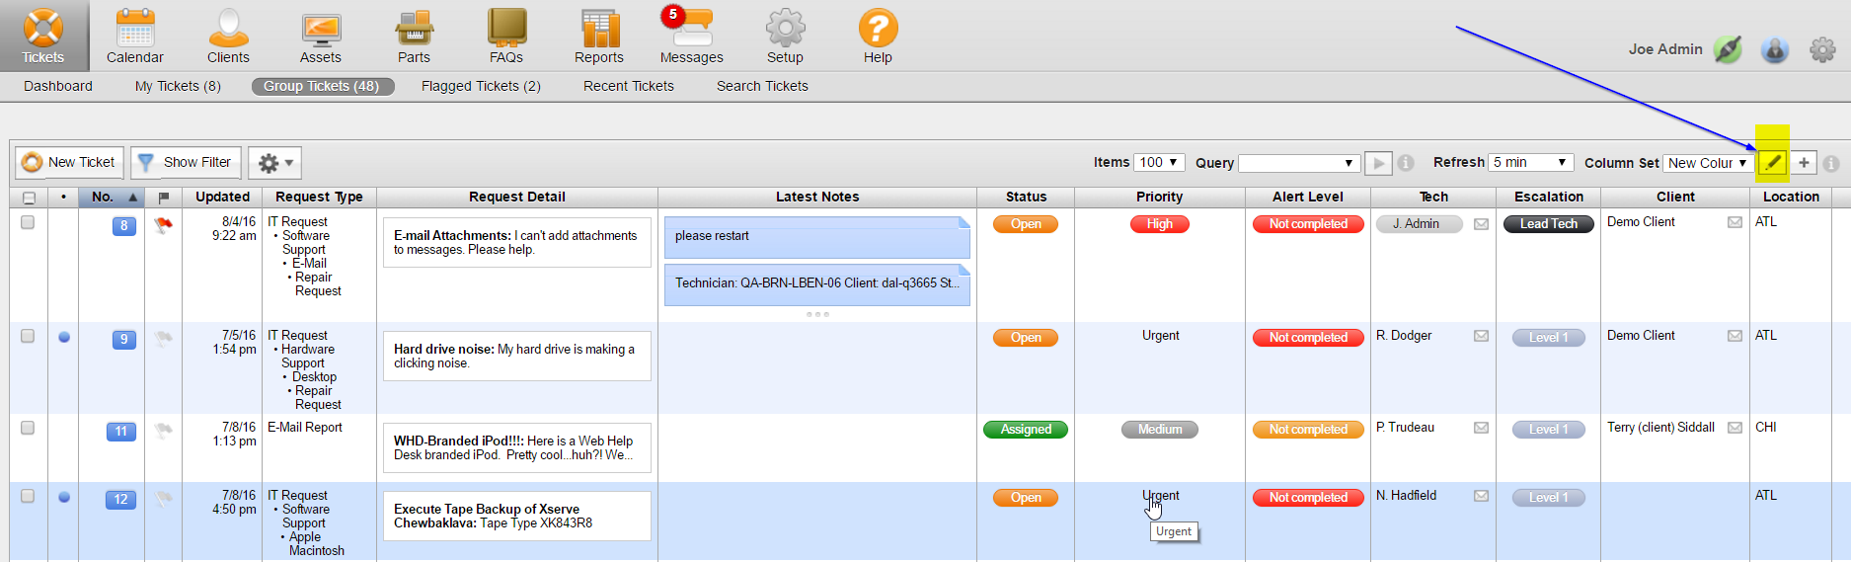Expand more notes dots on ticket 8
This screenshot has width=1851, height=562.
click(817, 314)
